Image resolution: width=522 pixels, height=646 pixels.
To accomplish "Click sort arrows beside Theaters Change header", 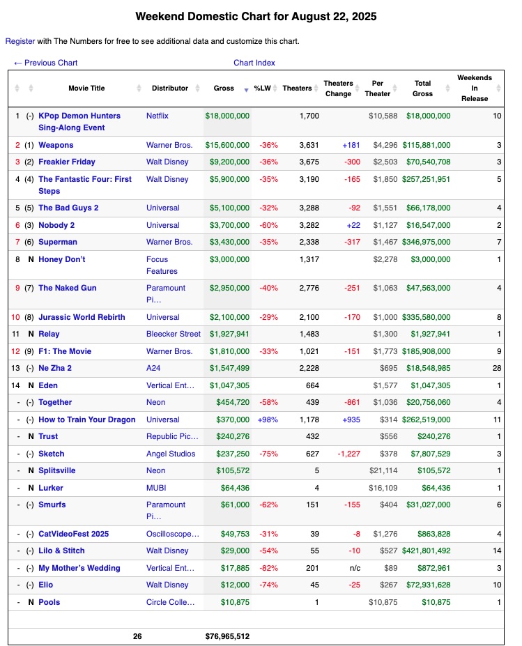I will pyautogui.click(x=358, y=89).
